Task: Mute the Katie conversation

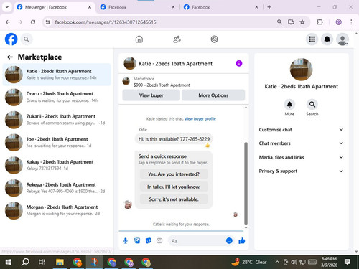Action: pyautogui.click(x=289, y=104)
